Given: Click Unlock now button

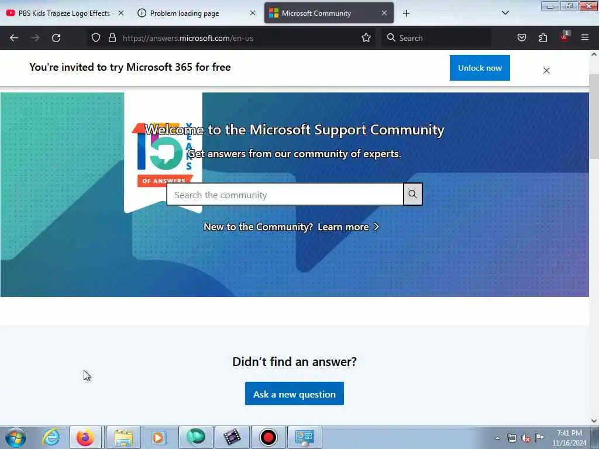Looking at the screenshot, I should [x=480, y=68].
